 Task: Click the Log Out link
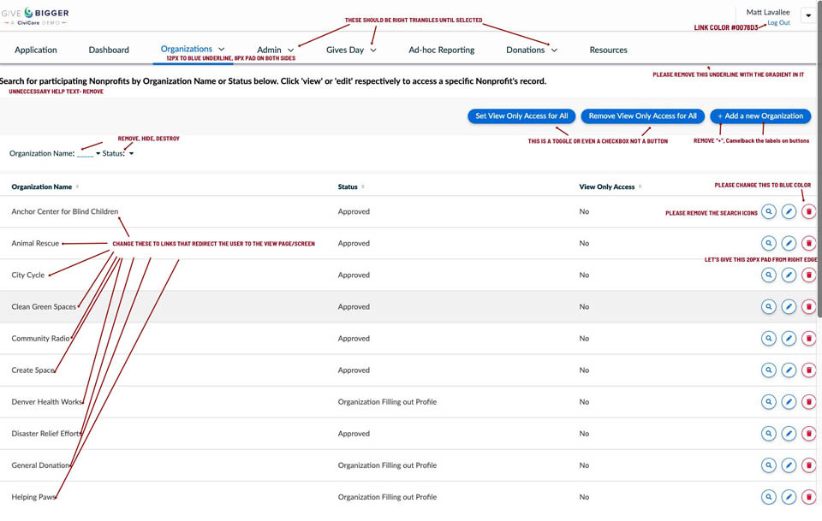(x=778, y=23)
